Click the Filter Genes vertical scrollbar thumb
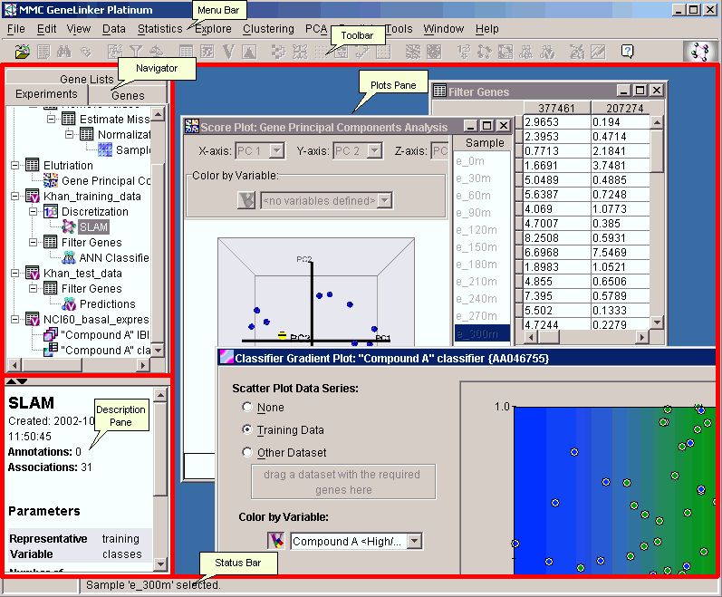 coord(657,150)
